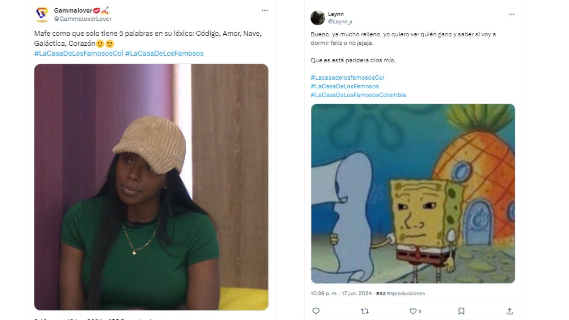Open hashtag #LacasadelosfamososCol in Leynn's tweet

[x=347, y=78]
